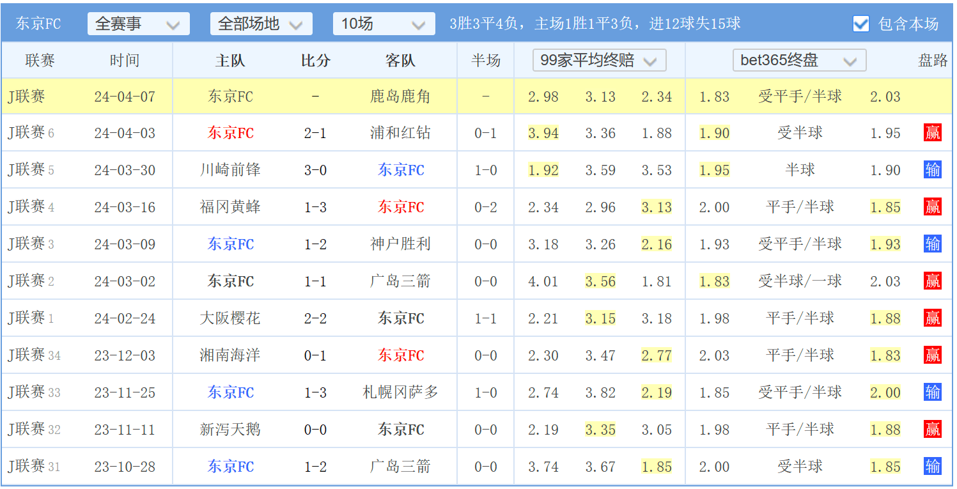Screen dimensions: 957x489
Task: Open the 浦和红钻 team link
Action: [x=401, y=133]
